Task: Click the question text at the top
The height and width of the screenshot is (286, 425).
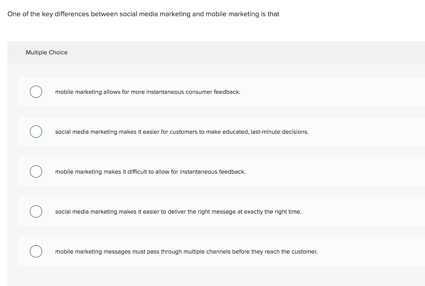Action: click(x=144, y=14)
